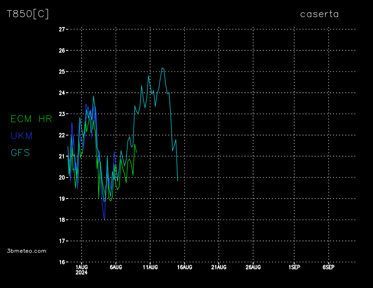Select the caserta location label
Image resolution: width=373 pixels, height=288 pixels.
(319, 14)
